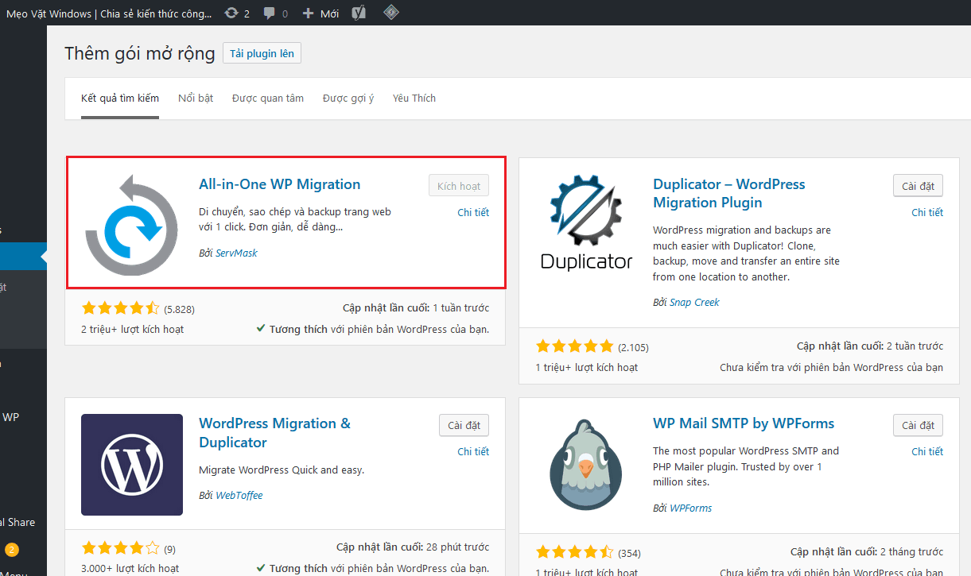This screenshot has height=576, width=971.
Task: Click the Tải plugin lên button
Action: coord(262,54)
